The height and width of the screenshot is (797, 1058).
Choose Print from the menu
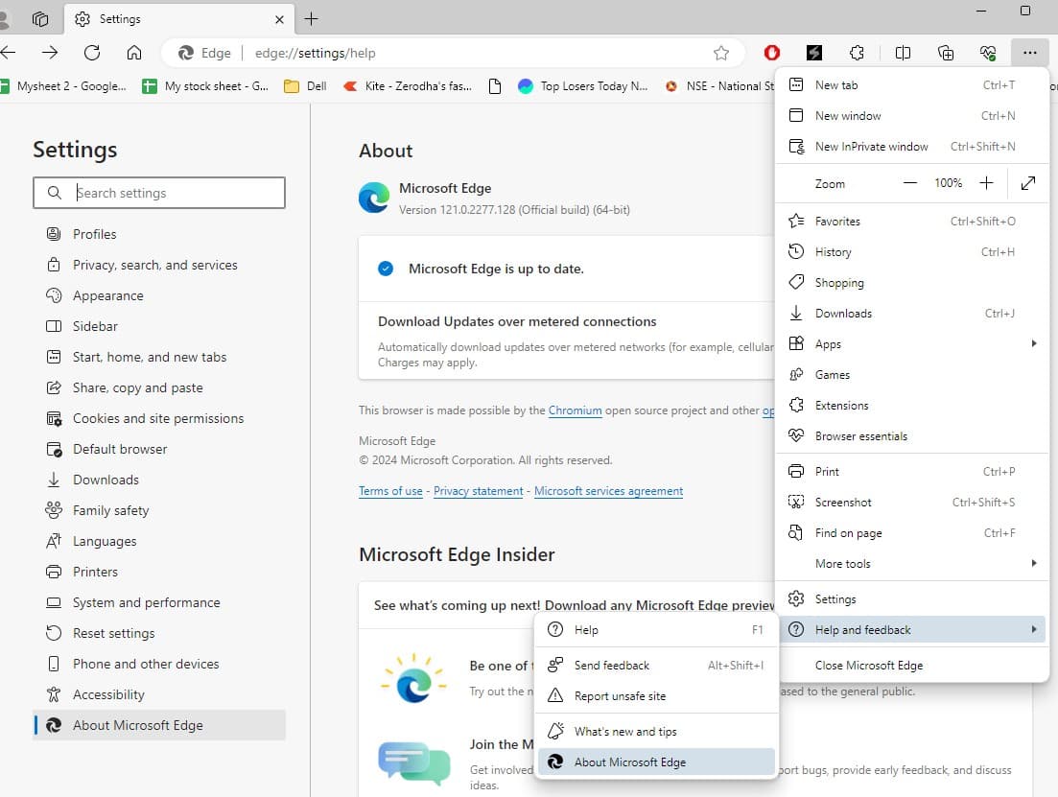pyautogui.click(x=911, y=472)
